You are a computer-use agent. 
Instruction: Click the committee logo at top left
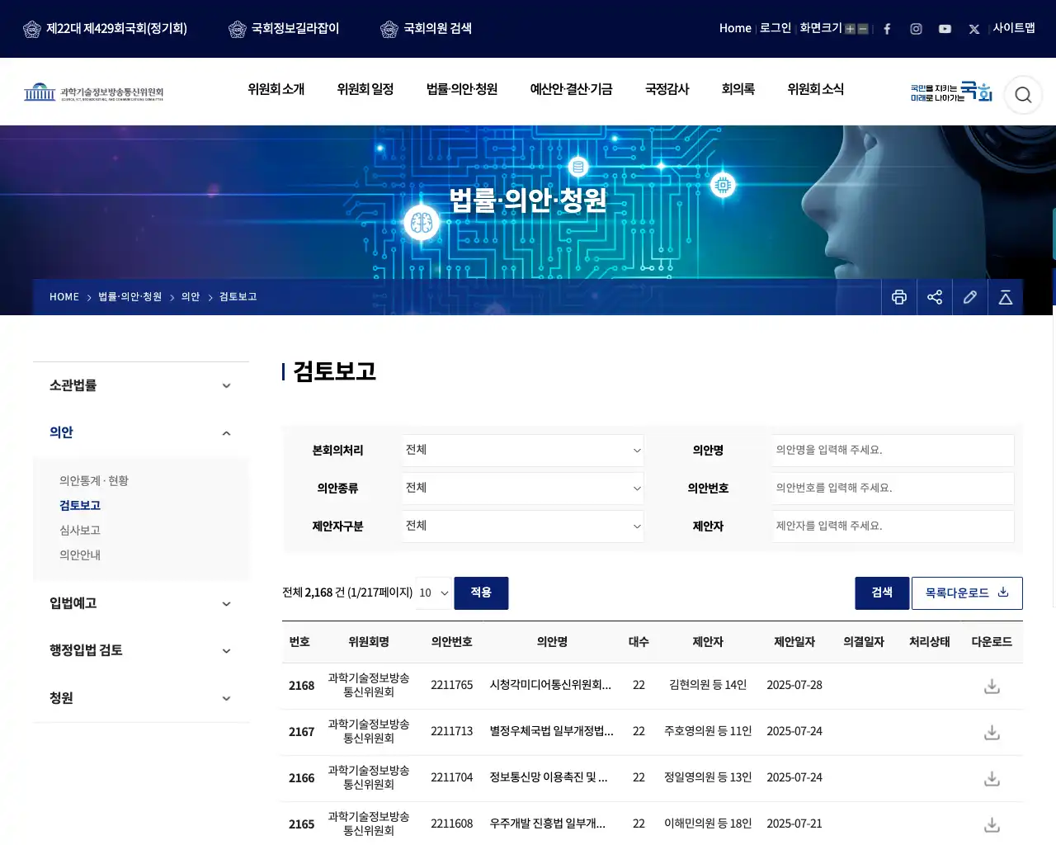point(93,92)
